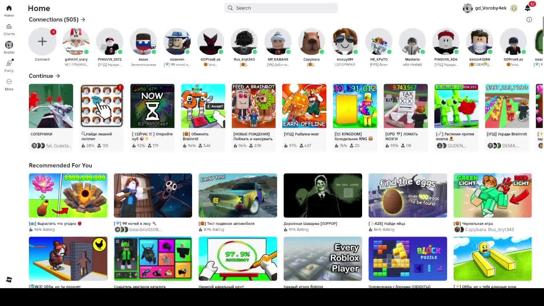Viewport: 544px width, 306px height.
Task: Open the Block Puzzle game thumbnail
Action: click(x=408, y=259)
